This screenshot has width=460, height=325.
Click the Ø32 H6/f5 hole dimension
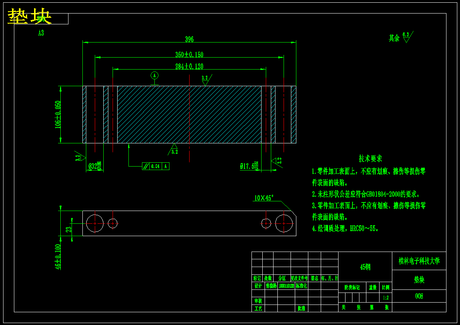(x=95, y=167)
